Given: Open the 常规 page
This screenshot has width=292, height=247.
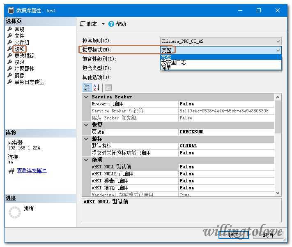Looking at the screenshot, I should (x=19, y=29).
